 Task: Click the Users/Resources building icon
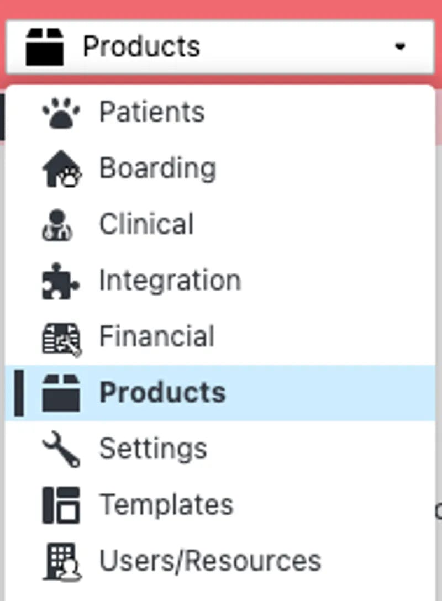click(61, 562)
